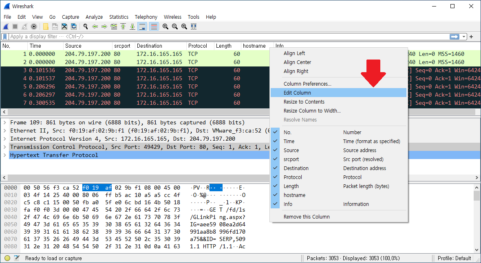Reload the capture file icon
The width and height of the screenshot is (481, 263).
pyautogui.click(x=74, y=27)
